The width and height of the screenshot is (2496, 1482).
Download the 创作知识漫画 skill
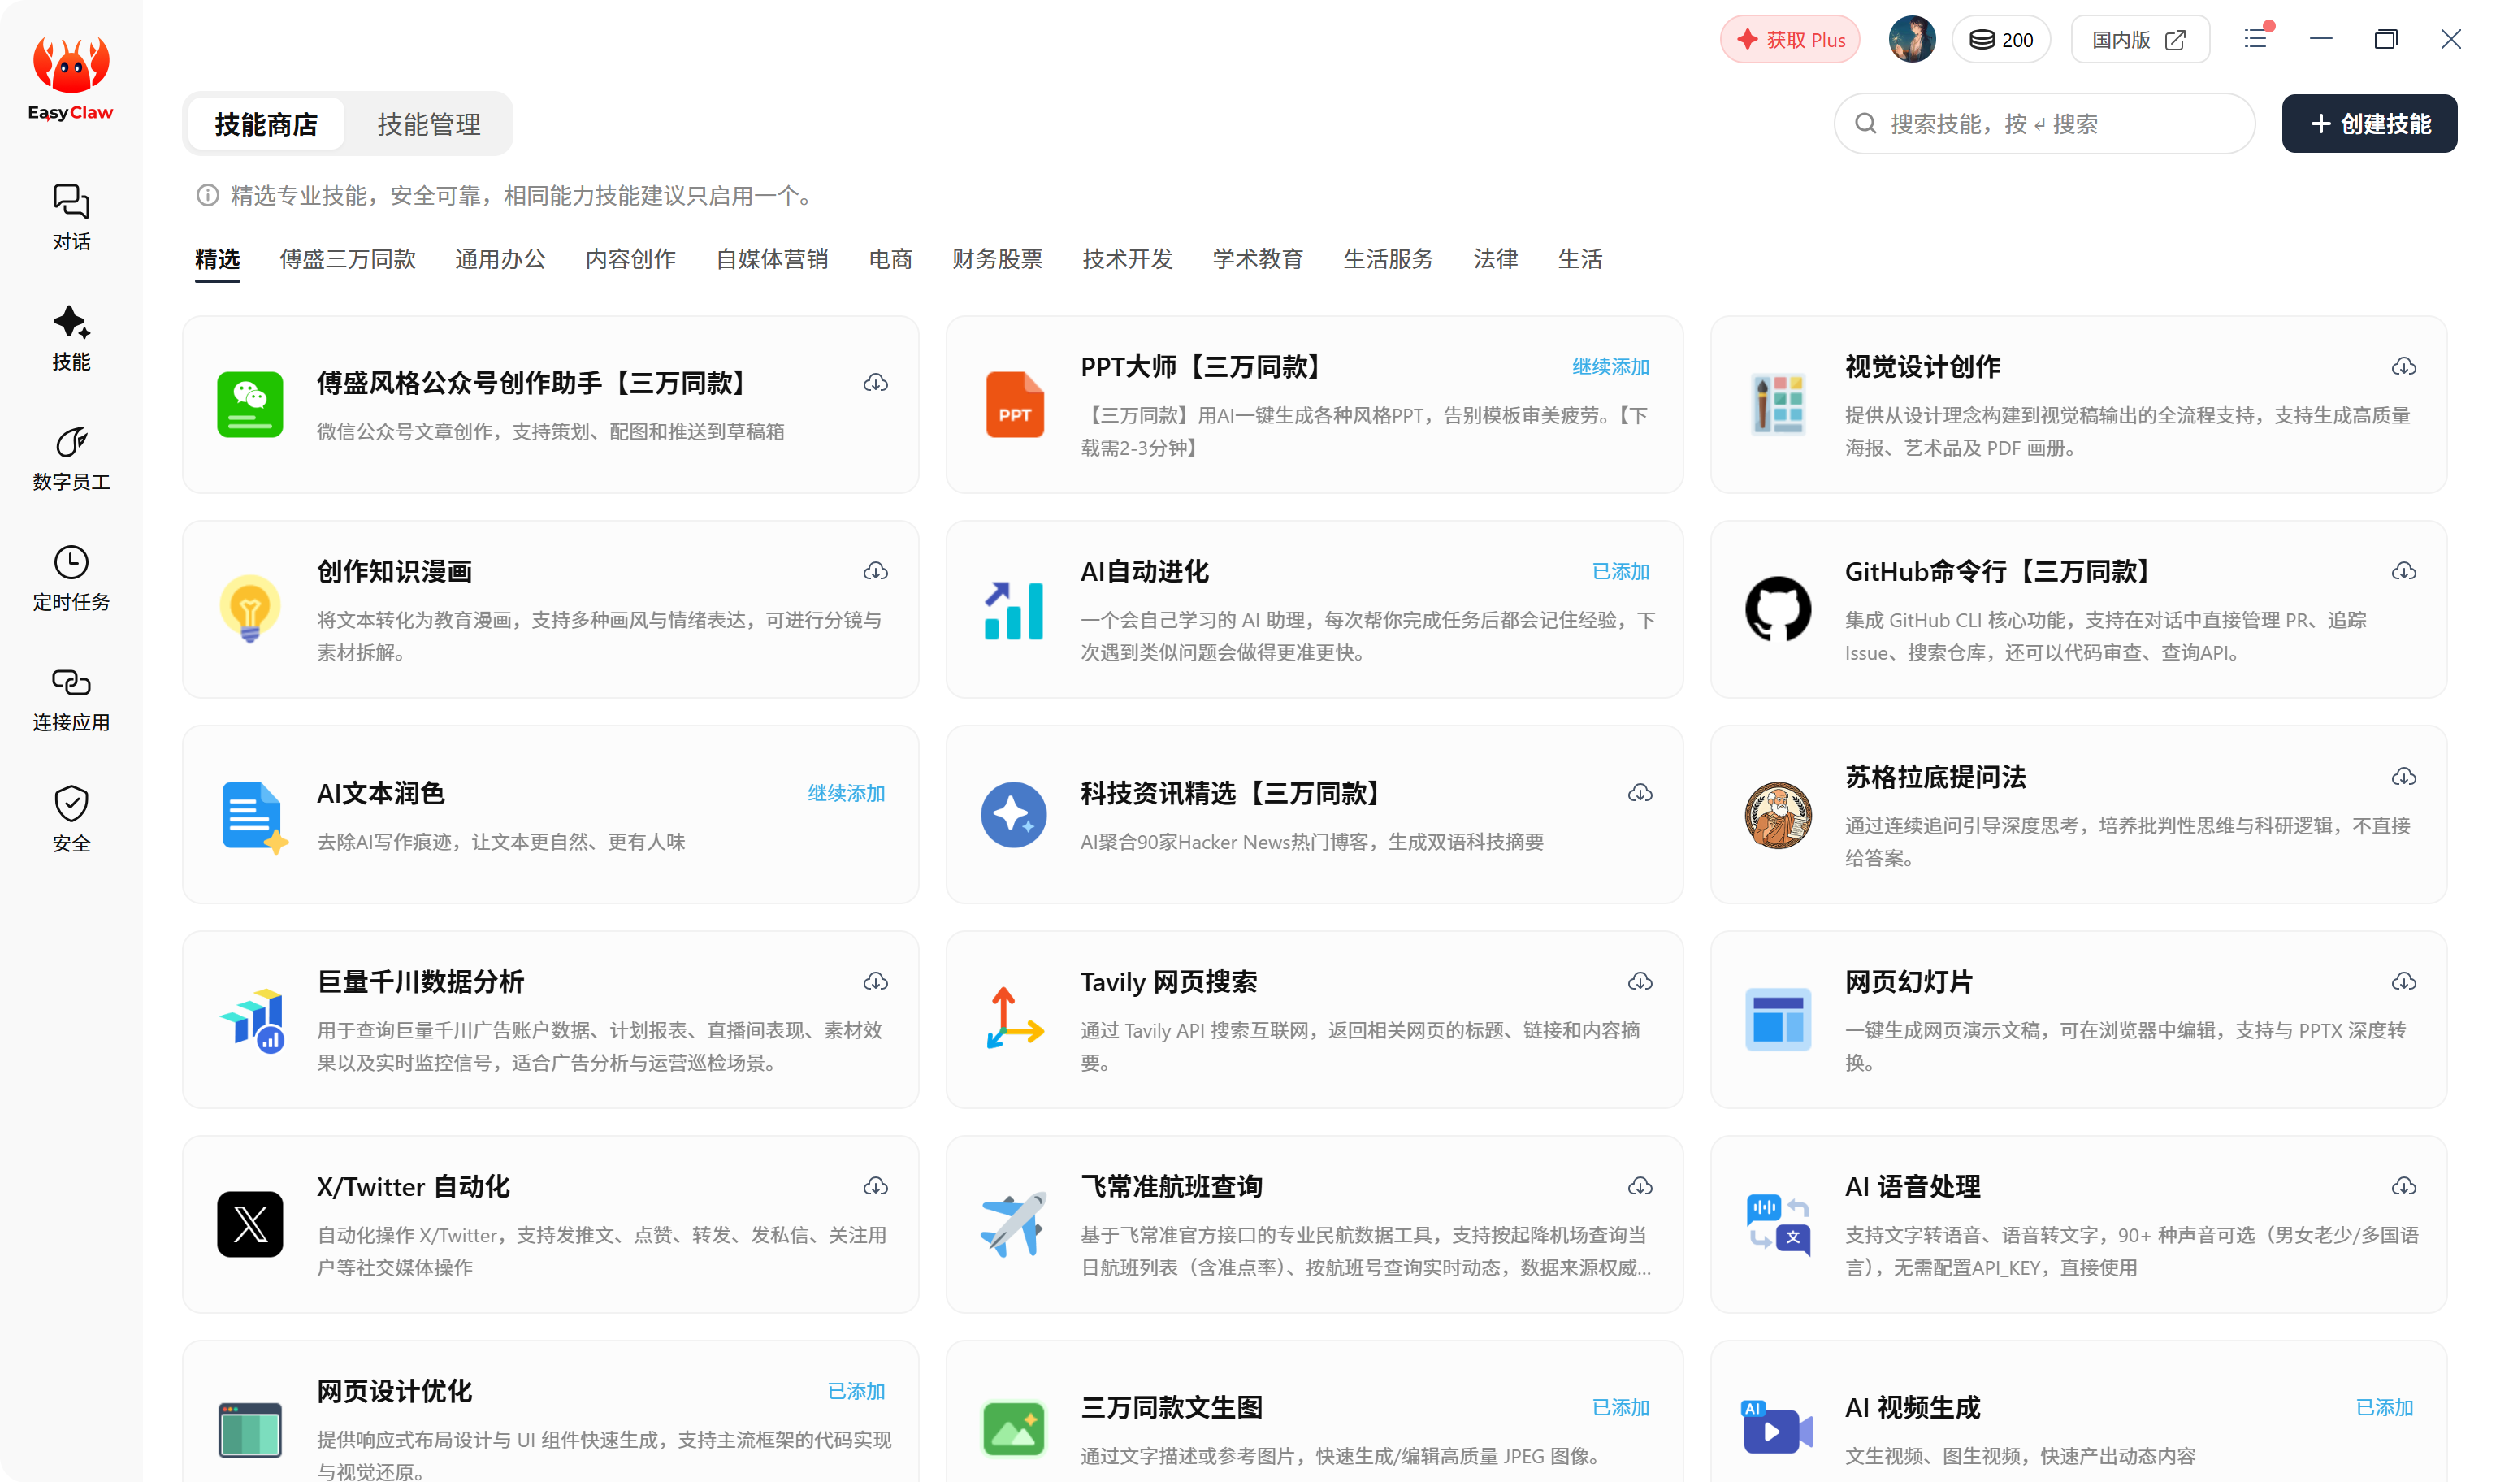click(x=876, y=571)
